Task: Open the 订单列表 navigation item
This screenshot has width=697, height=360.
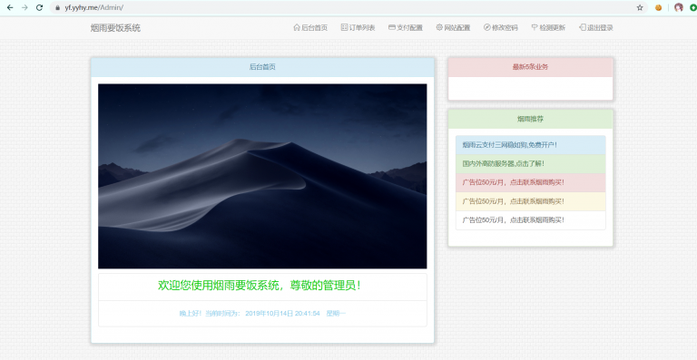Action: 358,27
